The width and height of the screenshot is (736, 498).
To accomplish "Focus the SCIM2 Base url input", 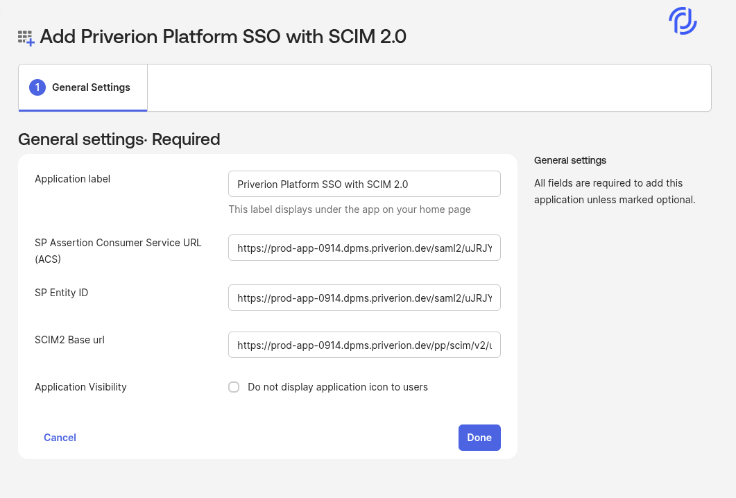I will (x=364, y=345).
